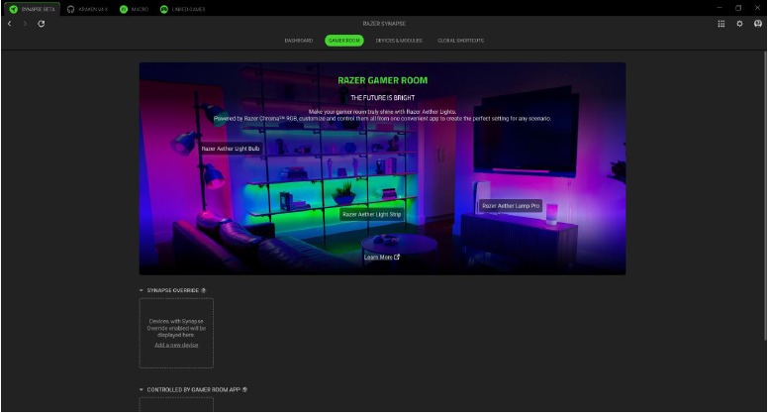Open settings via the gear icon
This screenshot has width=769, height=416.
(739, 24)
